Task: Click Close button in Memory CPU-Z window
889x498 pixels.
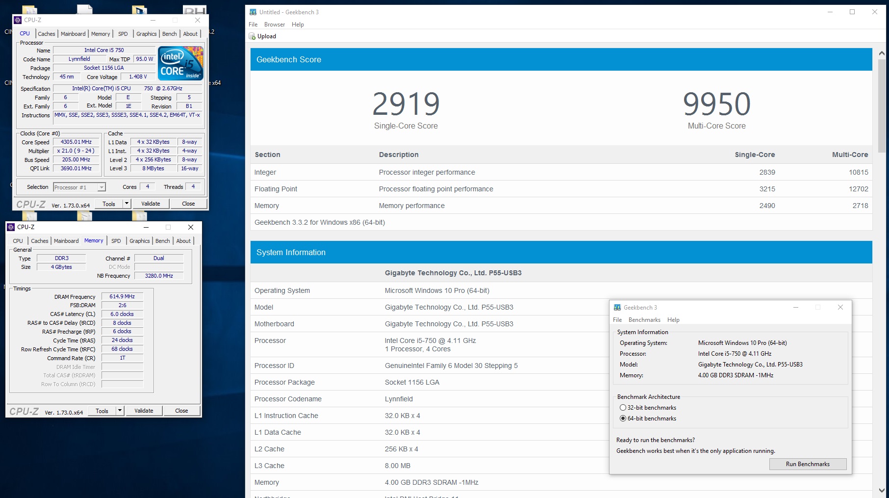Action: pos(181,411)
